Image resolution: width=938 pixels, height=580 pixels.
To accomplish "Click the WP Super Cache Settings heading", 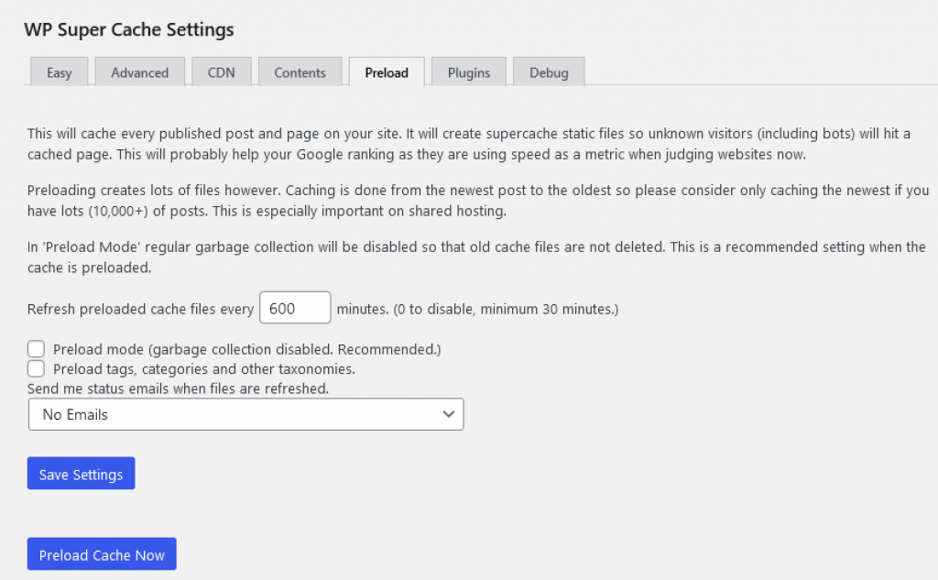I will [x=129, y=29].
